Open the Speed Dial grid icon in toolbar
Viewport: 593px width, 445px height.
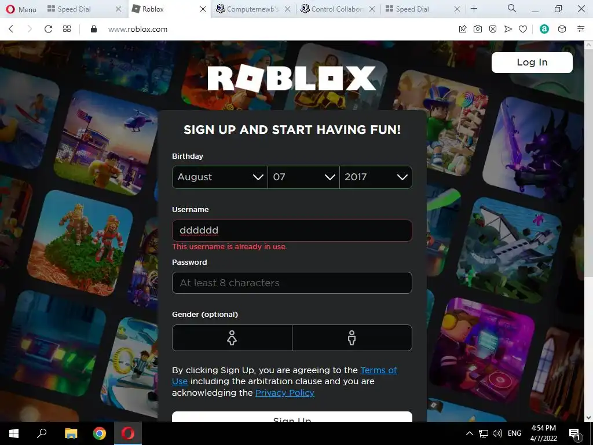[67, 29]
